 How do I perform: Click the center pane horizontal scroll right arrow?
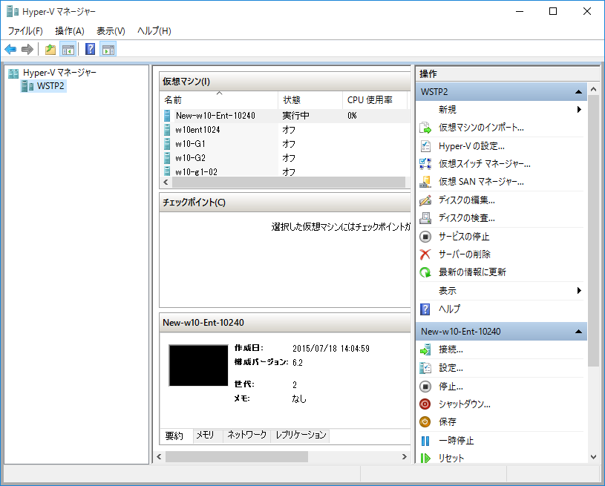pyautogui.click(x=404, y=456)
